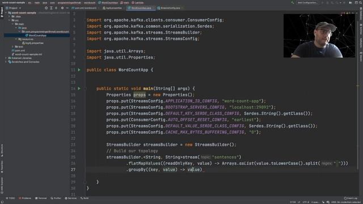363x204 pixels.
Task: Select WordCountApp in project tree
Action: point(37,35)
